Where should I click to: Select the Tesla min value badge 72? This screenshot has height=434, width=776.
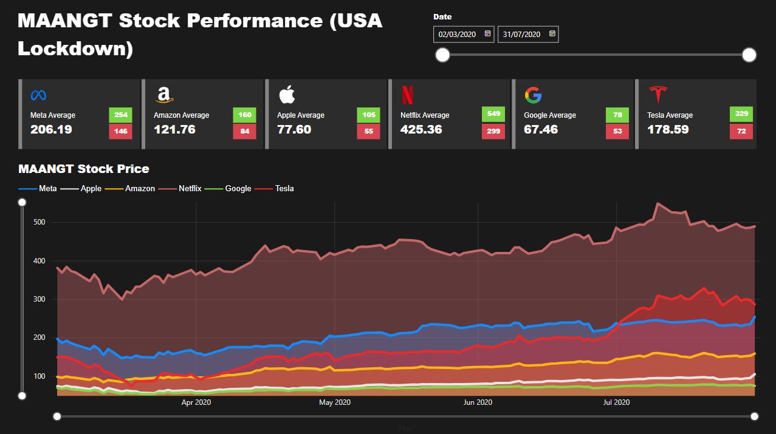(741, 131)
